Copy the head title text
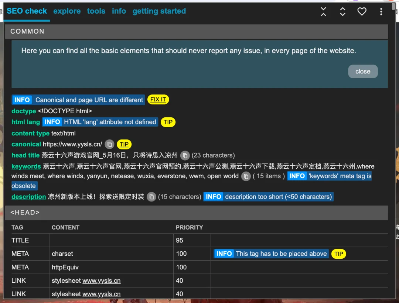399x303 pixels. point(185,155)
